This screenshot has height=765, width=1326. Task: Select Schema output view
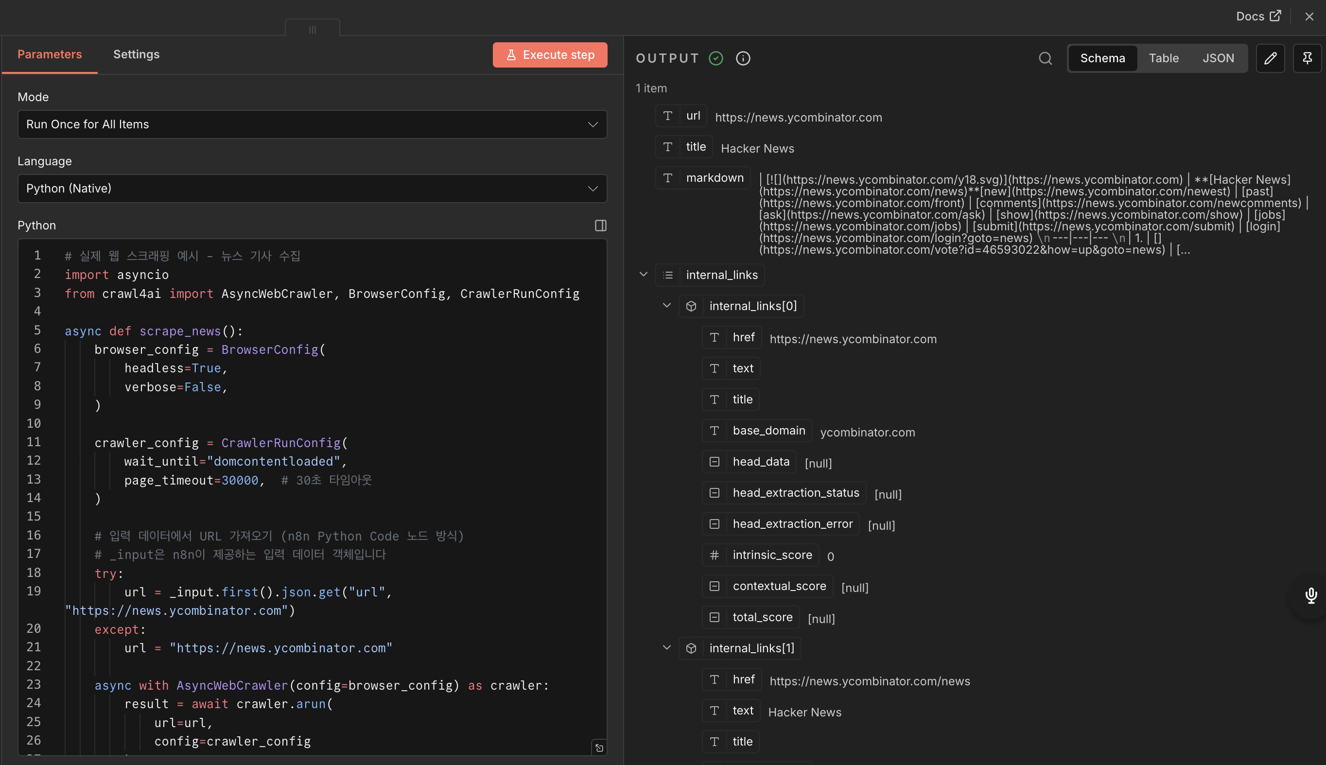(x=1103, y=58)
